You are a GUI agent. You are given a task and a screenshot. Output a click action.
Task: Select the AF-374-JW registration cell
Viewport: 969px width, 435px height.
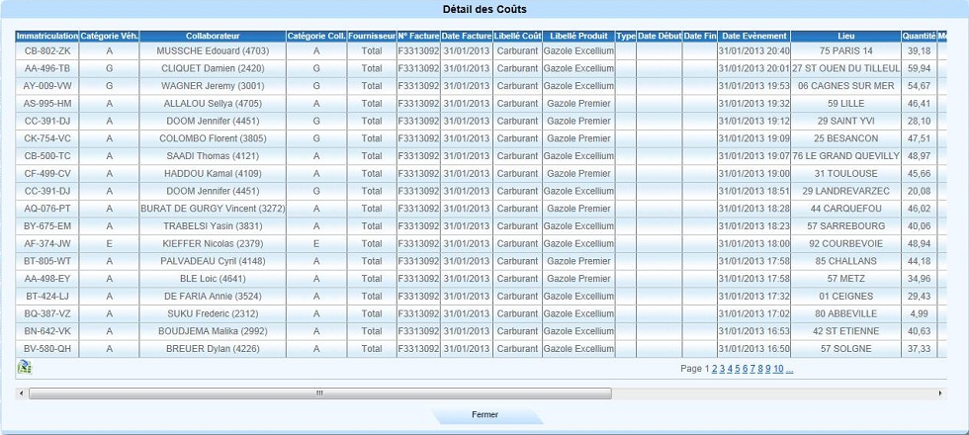(x=46, y=243)
